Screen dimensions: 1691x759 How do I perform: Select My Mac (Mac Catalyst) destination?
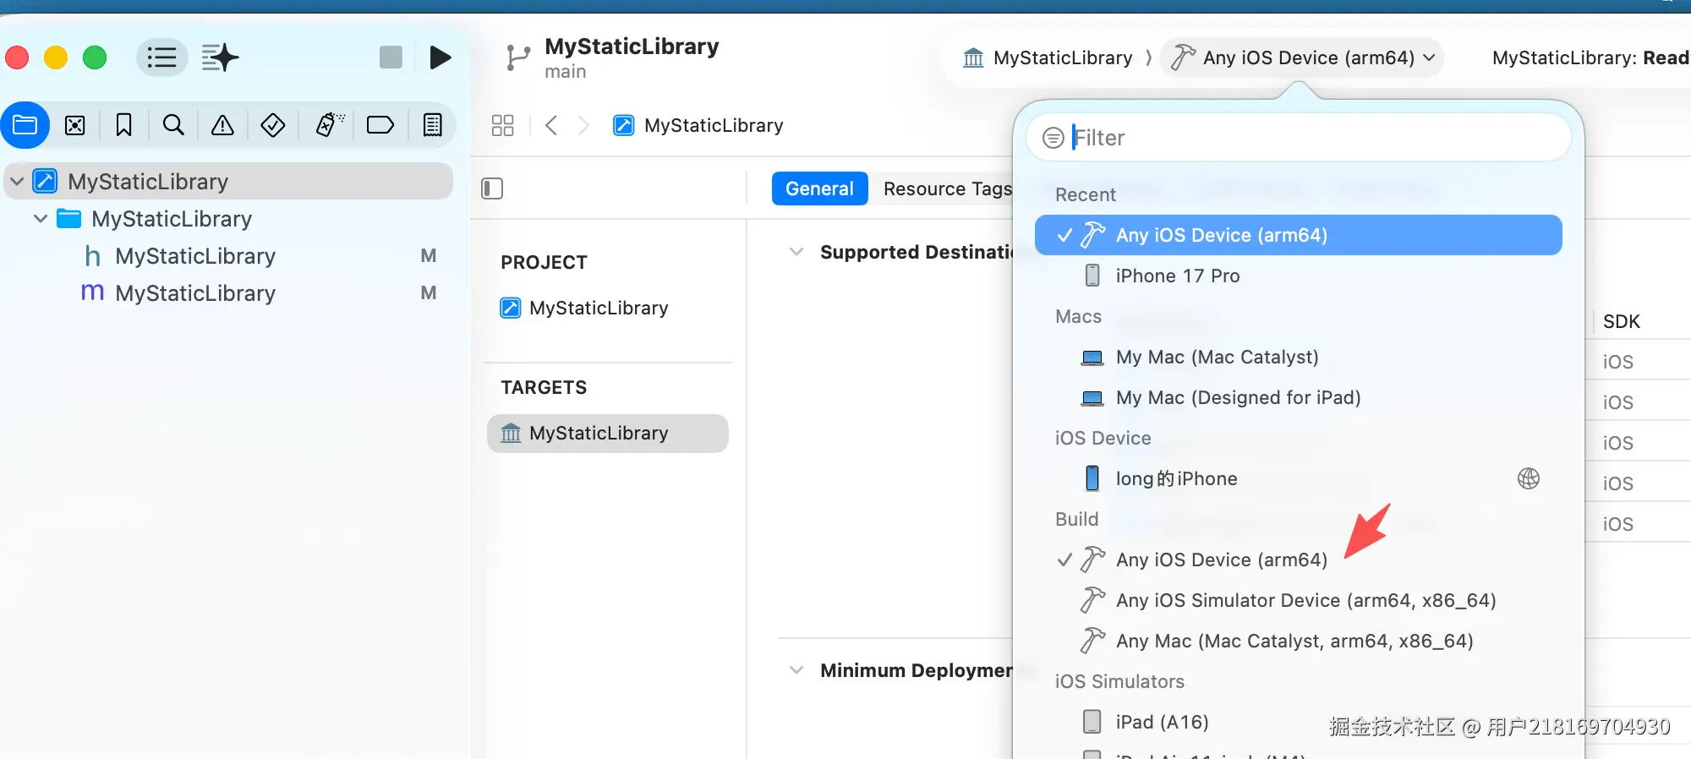1299,357
